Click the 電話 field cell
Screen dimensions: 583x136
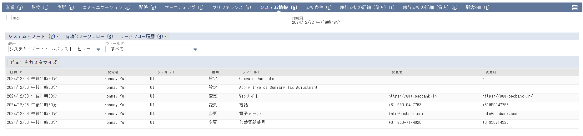(x=244, y=105)
